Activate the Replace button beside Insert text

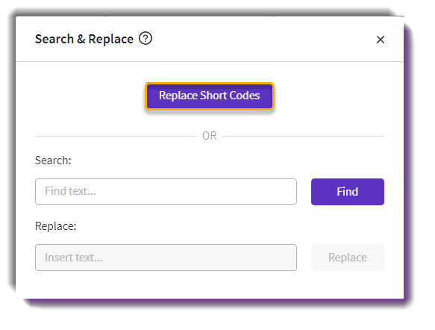pos(348,258)
